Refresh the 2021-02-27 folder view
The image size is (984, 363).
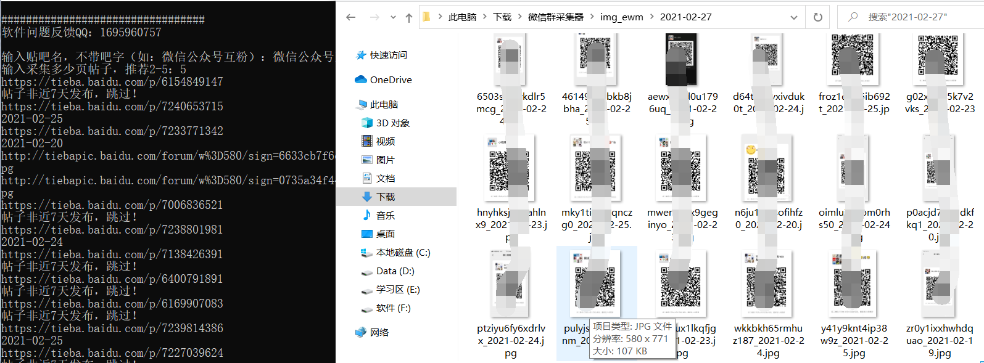point(818,17)
